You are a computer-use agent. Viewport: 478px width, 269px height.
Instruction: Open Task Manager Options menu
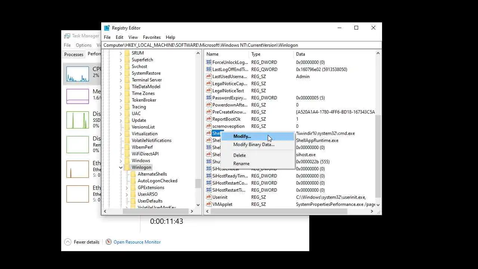(x=84, y=45)
